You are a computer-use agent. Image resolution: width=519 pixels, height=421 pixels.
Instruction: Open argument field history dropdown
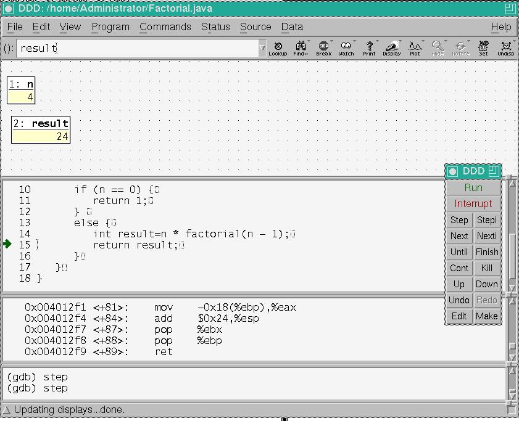[262, 48]
